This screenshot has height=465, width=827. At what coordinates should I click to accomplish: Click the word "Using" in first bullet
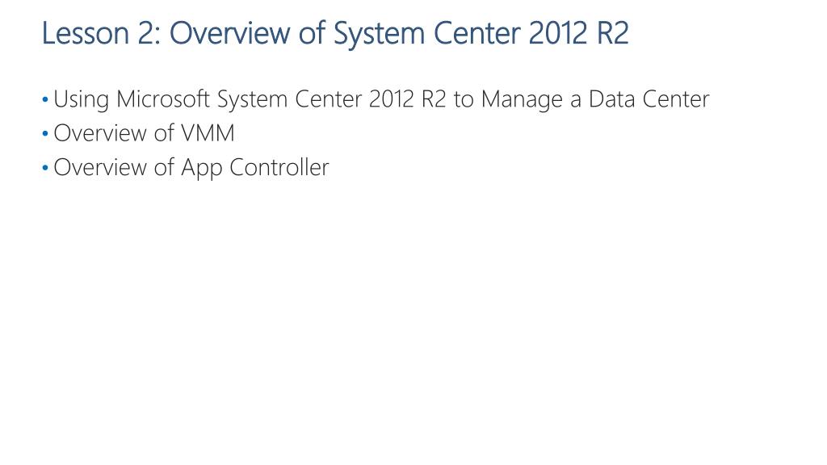click(x=82, y=102)
